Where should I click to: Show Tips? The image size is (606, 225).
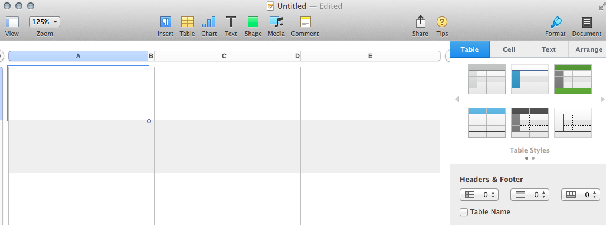coord(442,22)
